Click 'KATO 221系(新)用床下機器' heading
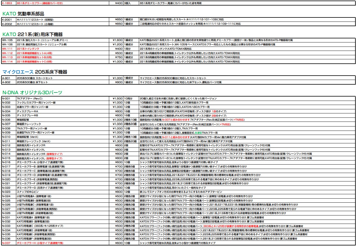 point(33,34)
